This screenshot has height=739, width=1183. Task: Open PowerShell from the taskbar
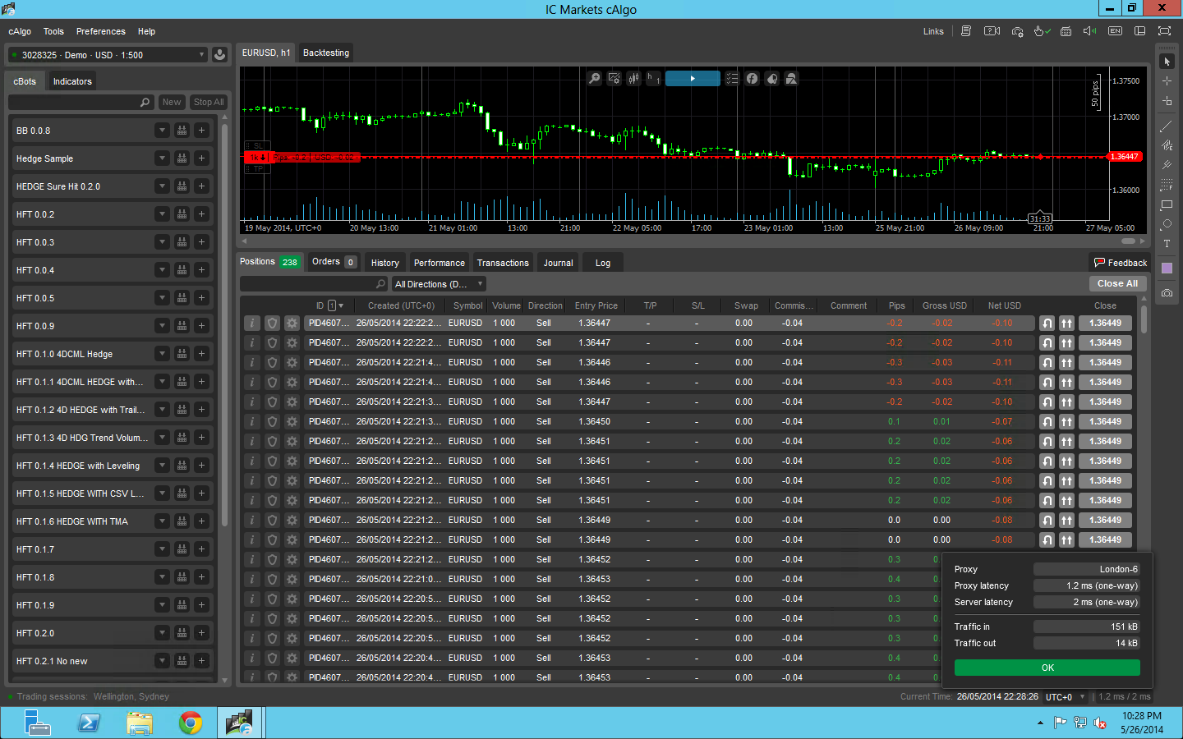[89, 723]
